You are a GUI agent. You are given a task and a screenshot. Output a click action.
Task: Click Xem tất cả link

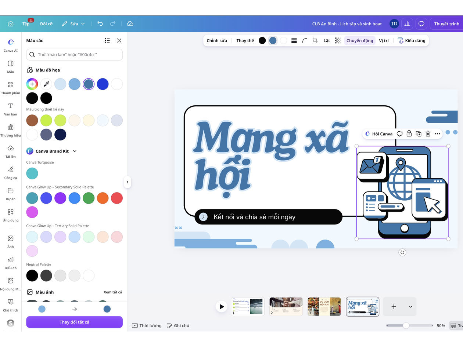(x=113, y=292)
